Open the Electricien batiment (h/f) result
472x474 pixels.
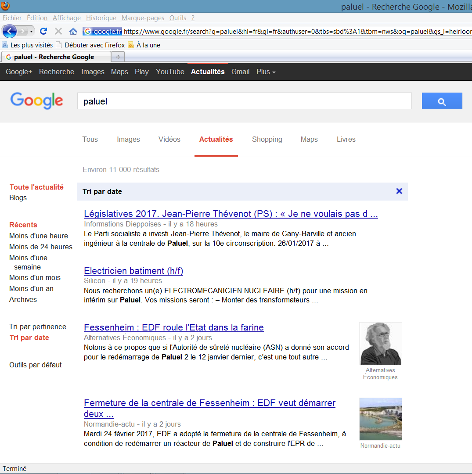point(133,270)
